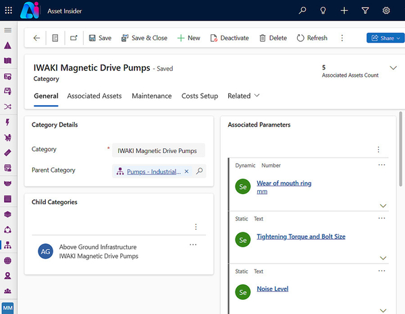Viewport: 405px width, 314px height.
Task: Click the globe sidebar icon
Action: pyautogui.click(x=7, y=261)
